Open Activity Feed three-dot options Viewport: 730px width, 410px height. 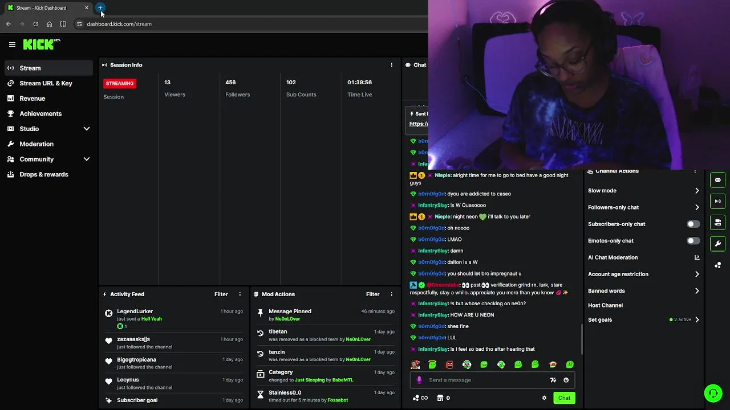point(240,294)
